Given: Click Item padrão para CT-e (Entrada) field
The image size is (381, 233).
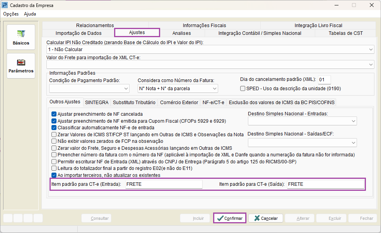Looking at the screenshot, I should [x=163, y=185].
